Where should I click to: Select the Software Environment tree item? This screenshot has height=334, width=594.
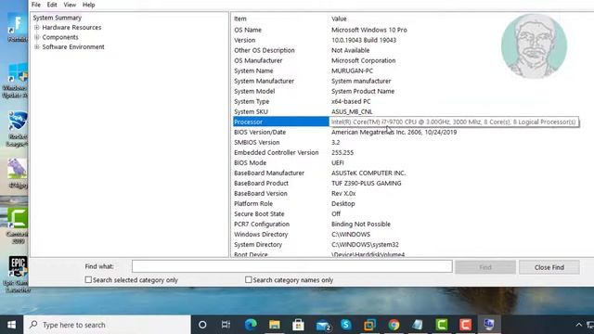[x=73, y=47]
